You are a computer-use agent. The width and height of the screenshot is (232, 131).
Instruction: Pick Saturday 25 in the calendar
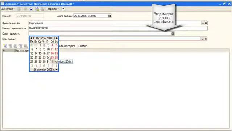pos(52,57)
